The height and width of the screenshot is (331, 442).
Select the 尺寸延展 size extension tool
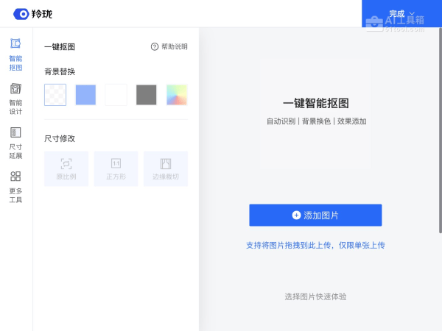(x=15, y=142)
